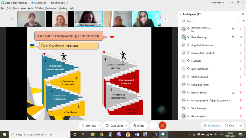246x138 pixels.
Task: Unmute your microphone
Action: pyautogui.click(x=89, y=125)
